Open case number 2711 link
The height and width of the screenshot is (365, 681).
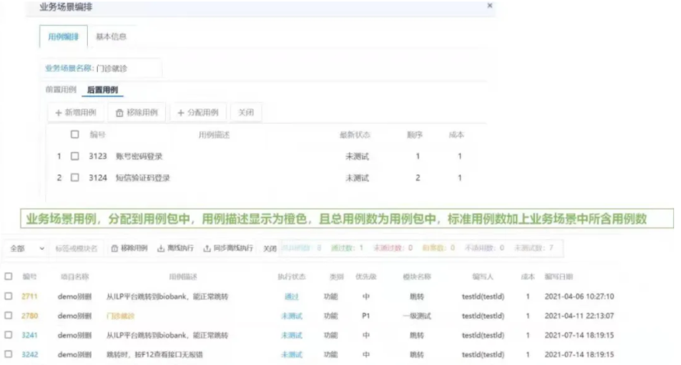(30, 296)
